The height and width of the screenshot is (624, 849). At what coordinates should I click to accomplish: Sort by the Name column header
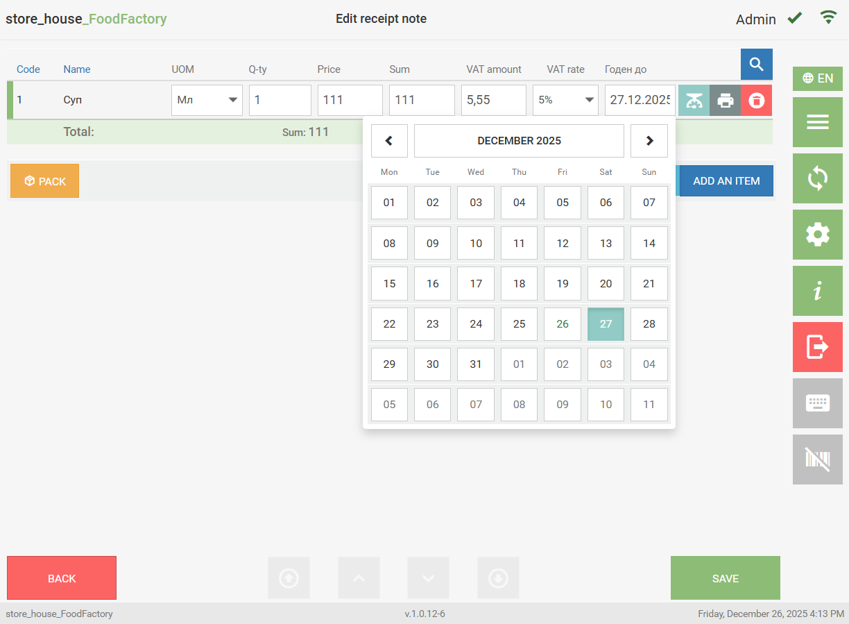point(77,69)
